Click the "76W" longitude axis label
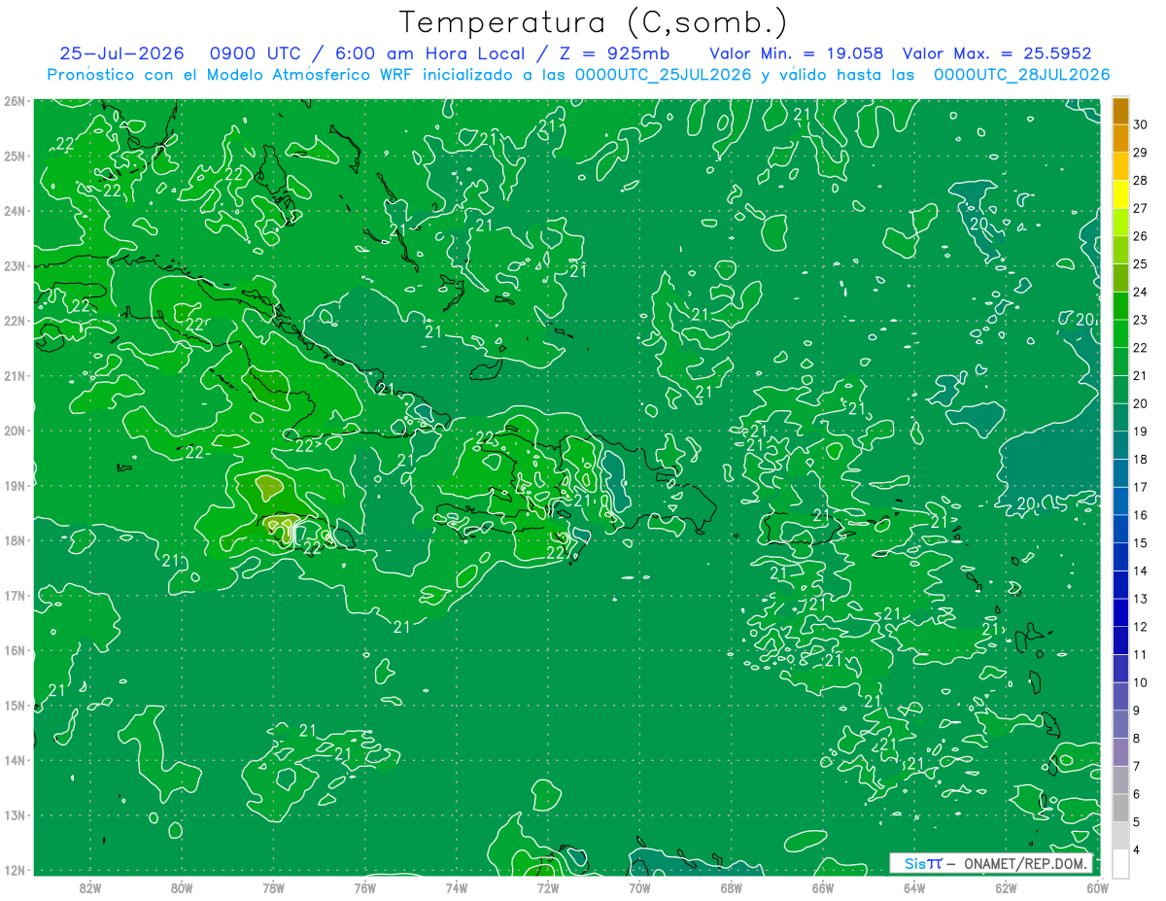This screenshot has width=1166, height=901. click(365, 887)
